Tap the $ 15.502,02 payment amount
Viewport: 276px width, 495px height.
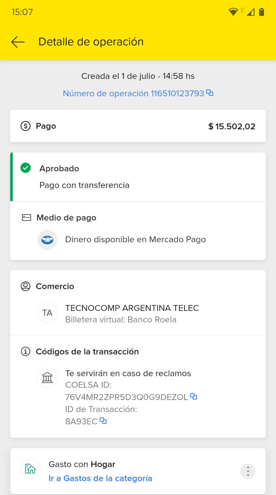pos(232,126)
